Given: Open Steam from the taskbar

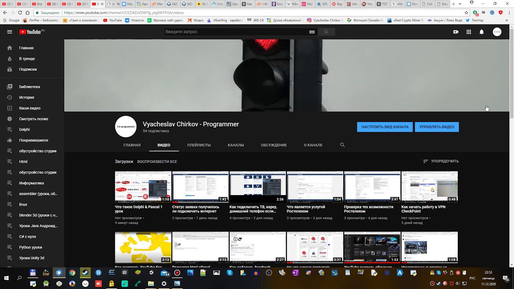Looking at the screenshot, I should (85, 273).
